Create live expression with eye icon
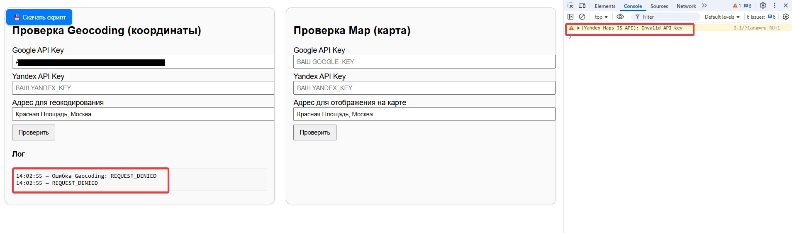The height and width of the screenshot is (233, 792). pos(620,17)
